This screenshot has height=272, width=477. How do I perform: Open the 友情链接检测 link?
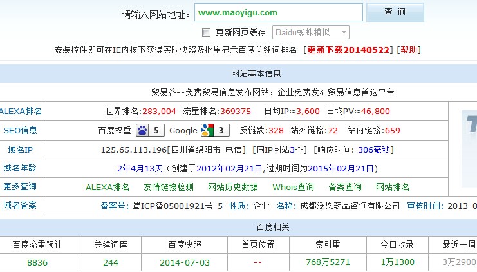click(169, 187)
